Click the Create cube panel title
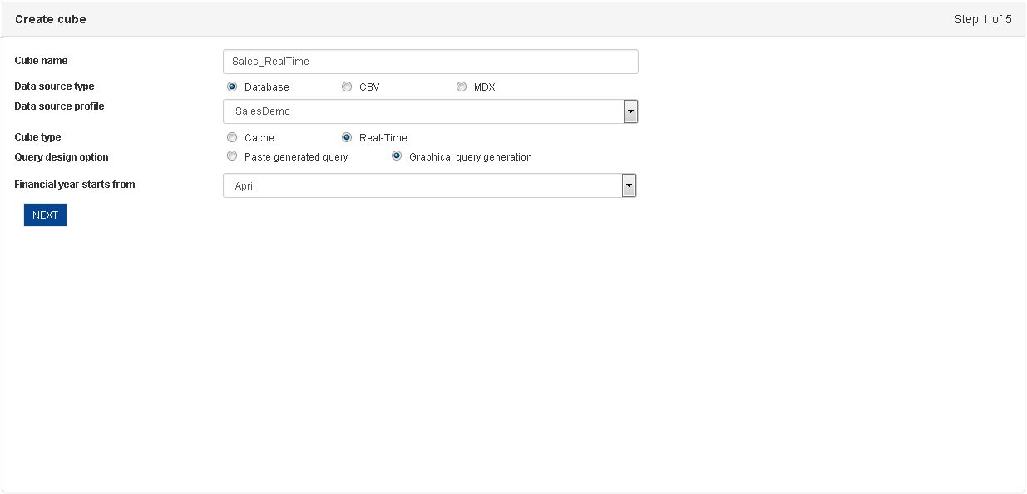This screenshot has height=494, width=1027. (x=51, y=19)
